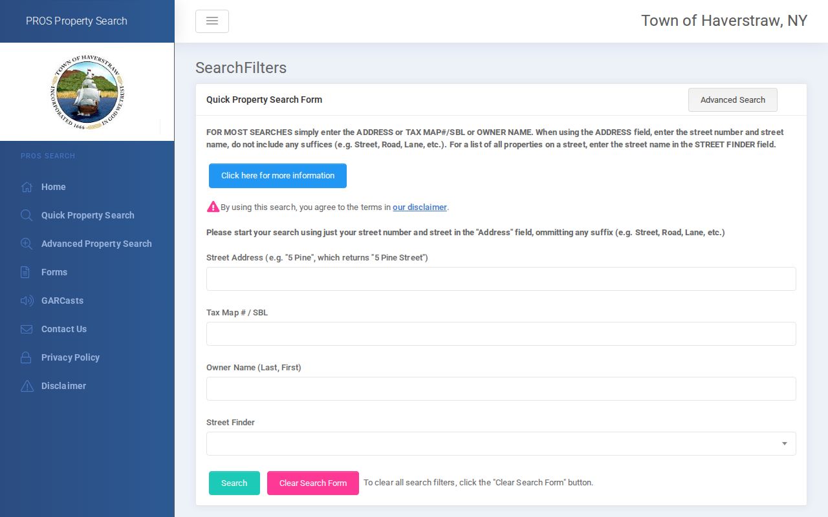
Task: Click 'Click here for more information' button
Action: click(278, 176)
